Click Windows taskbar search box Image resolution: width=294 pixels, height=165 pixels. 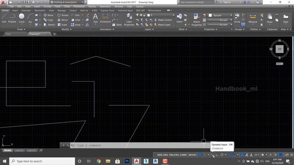coord(42,161)
